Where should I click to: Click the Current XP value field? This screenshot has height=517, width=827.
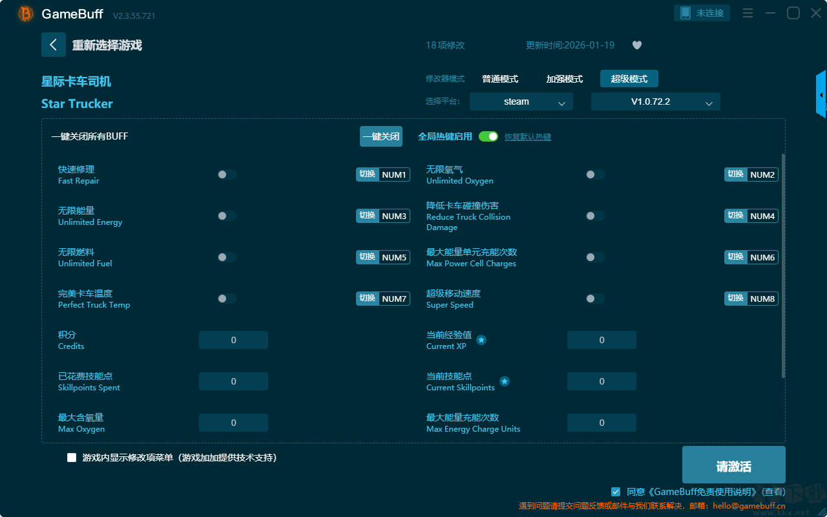point(602,340)
